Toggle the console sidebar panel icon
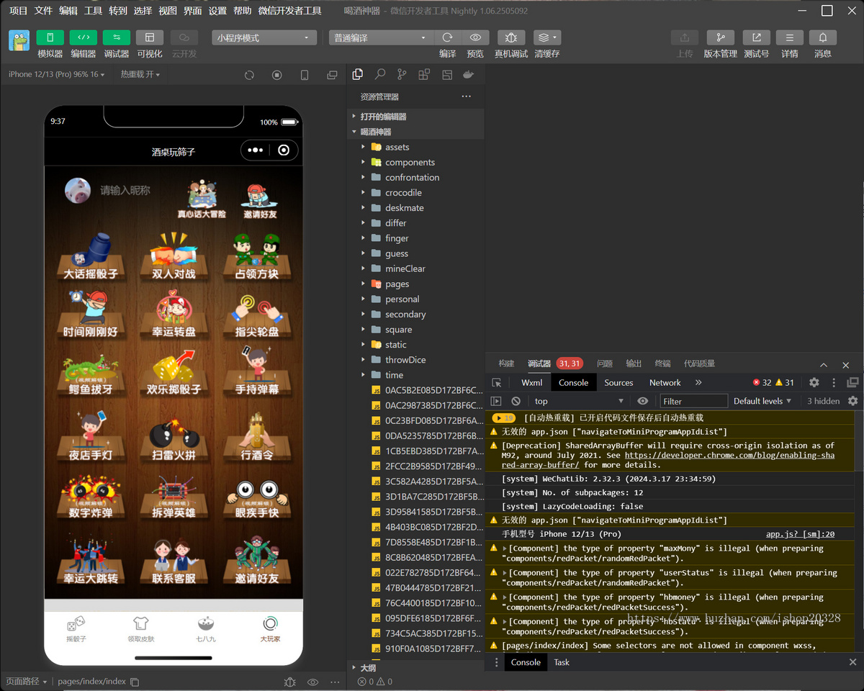864x691 pixels. click(496, 401)
